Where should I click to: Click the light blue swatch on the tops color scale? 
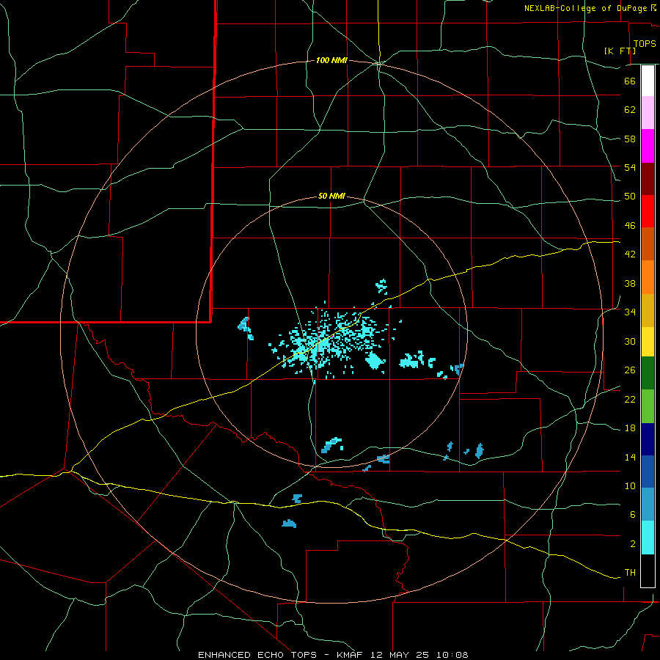tap(648, 505)
